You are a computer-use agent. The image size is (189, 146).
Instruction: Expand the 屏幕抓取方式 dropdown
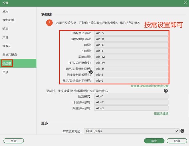tap(132, 131)
